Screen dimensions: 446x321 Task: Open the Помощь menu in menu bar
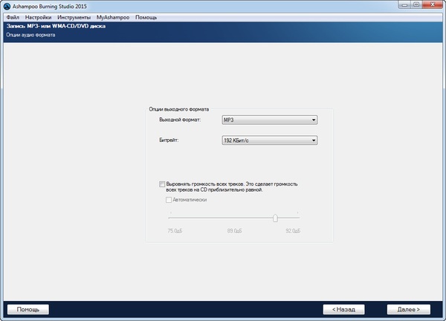click(x=146, y=17)
